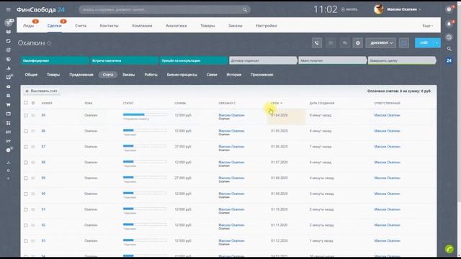Click the vertical page scrollbar
461x259 pixels.
(x=459, y=103)
